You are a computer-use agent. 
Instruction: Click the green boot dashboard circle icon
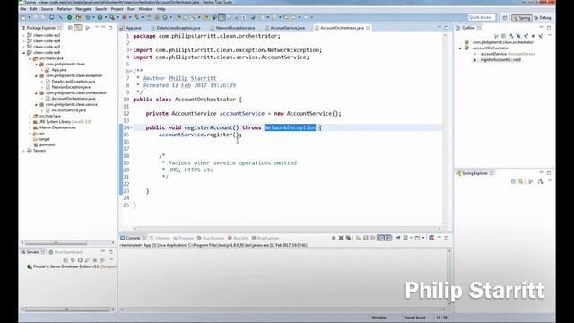coord(69,17)
